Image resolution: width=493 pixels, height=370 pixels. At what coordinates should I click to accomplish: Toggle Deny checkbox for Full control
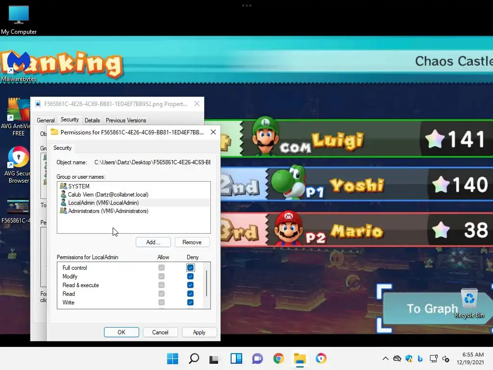tap(190, 268)
